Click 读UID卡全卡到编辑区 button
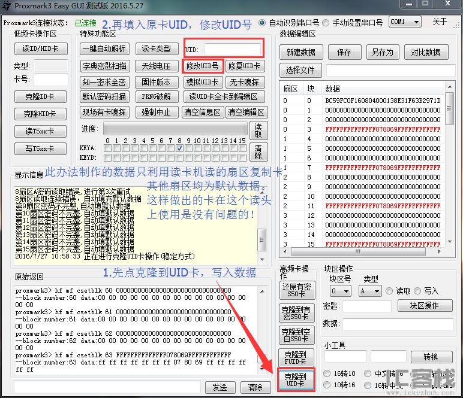This screenshot has width=463, height=398. (x=224, y=96)
